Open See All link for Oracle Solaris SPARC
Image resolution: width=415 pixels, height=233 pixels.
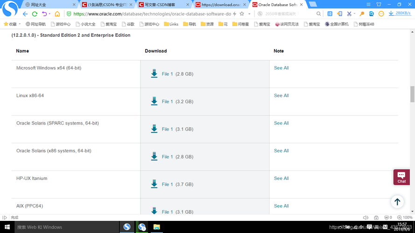coord(281,123)
